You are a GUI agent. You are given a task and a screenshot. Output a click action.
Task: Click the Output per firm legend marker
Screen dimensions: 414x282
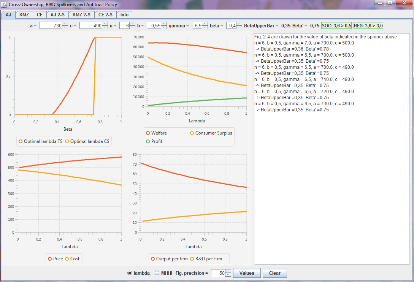point(152,259)
